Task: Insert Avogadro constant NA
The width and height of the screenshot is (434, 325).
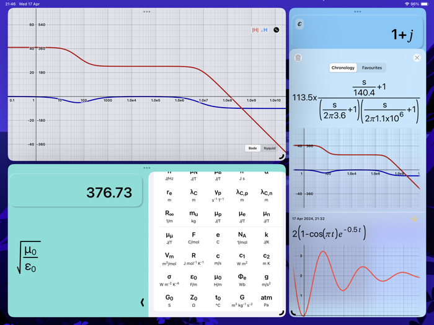Action: pyautogui.click(x=242, y=238)
